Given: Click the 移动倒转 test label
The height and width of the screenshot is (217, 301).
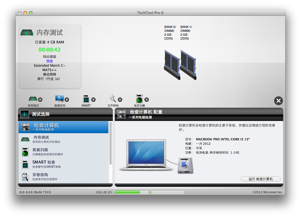Looking at the screenshot, I should pos(50,74).
